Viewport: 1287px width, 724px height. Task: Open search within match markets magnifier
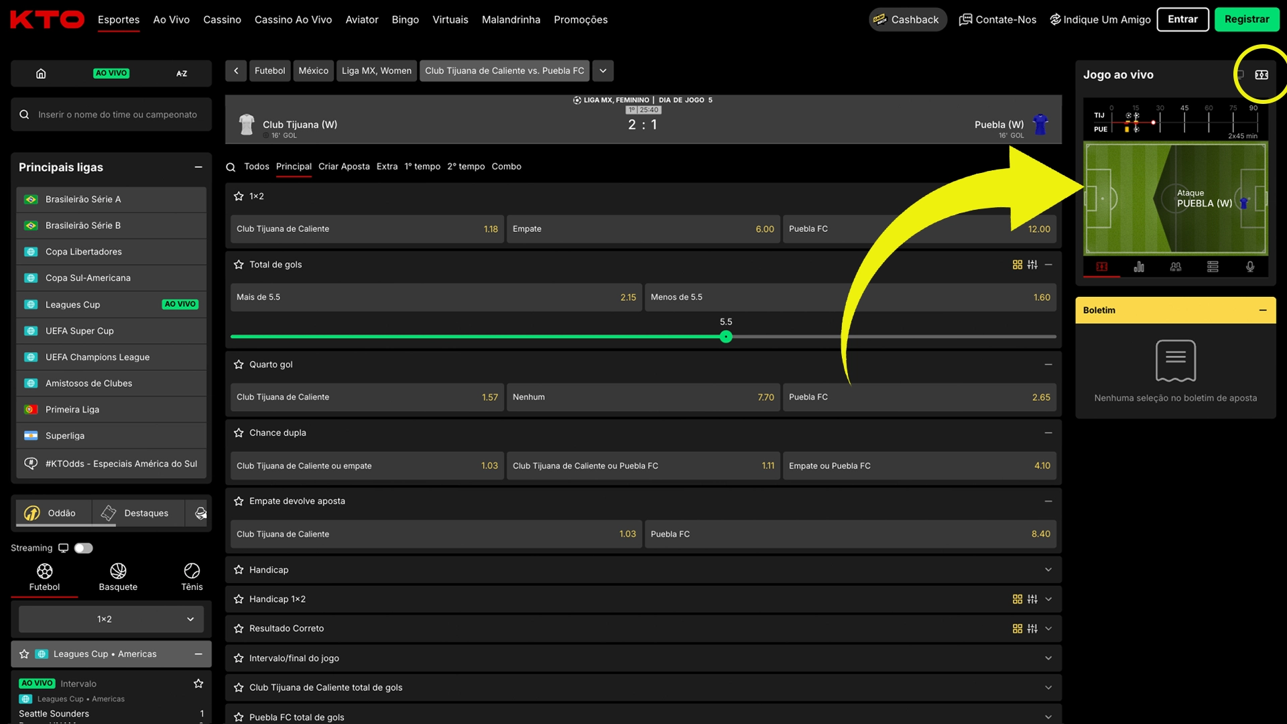(x=231, y=167)
